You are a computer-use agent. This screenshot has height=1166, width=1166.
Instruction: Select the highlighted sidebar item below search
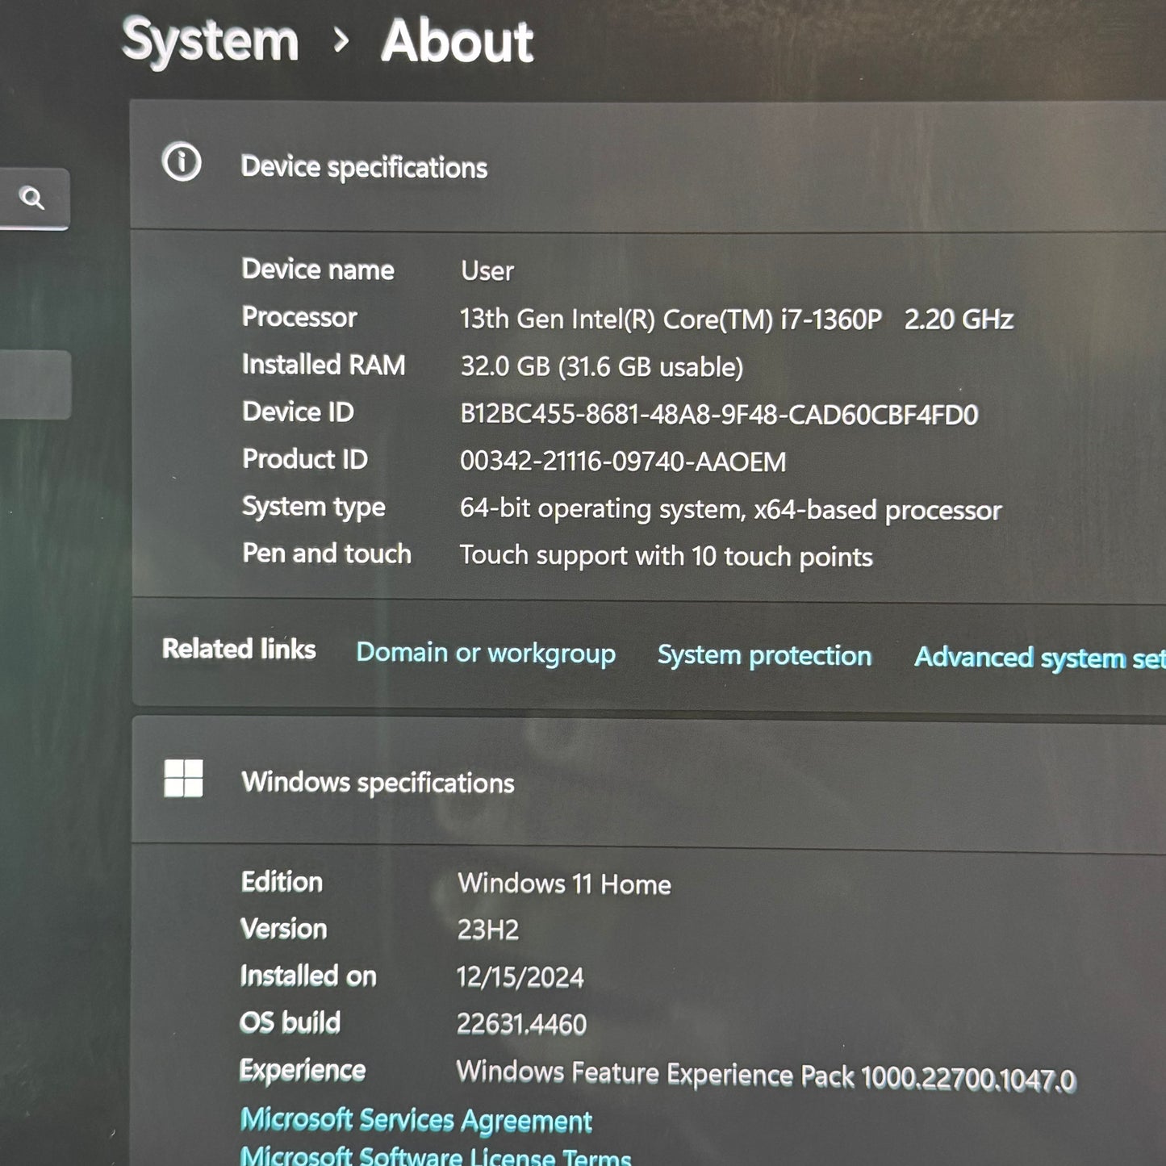click(x=35, y=385)
